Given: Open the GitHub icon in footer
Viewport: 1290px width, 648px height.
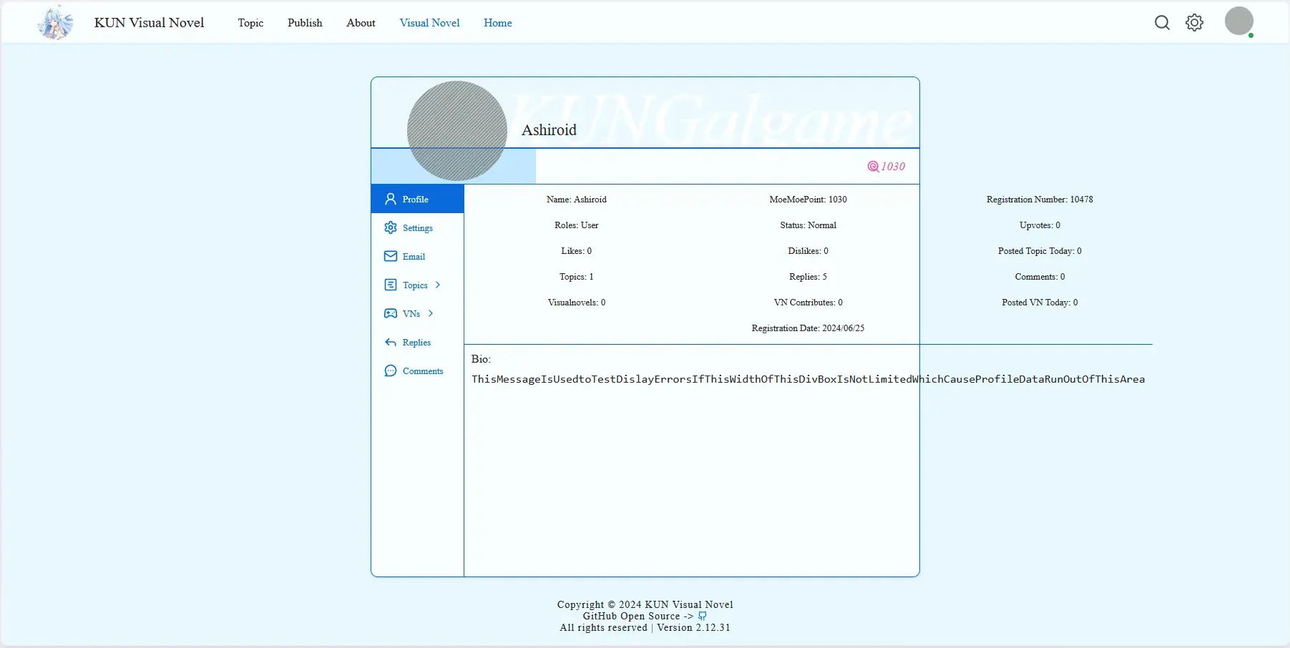Looking at the screenshot, I should (x=703, y=616).
